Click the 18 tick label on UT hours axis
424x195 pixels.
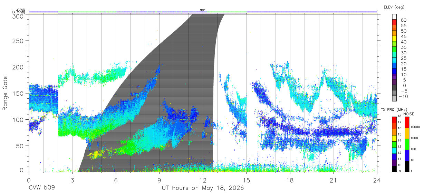[x=290, y=180]
